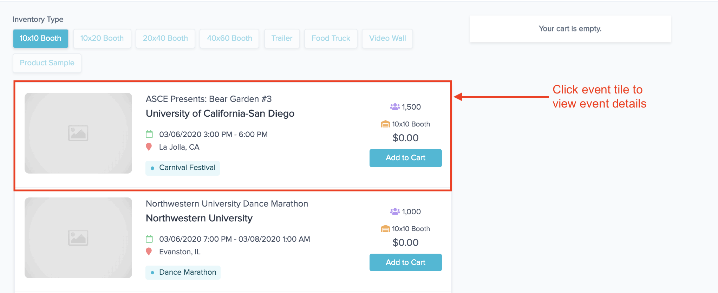718x293 pixels.
Task: Choose the 40x60 Booth filter
Action: [229, 38]
